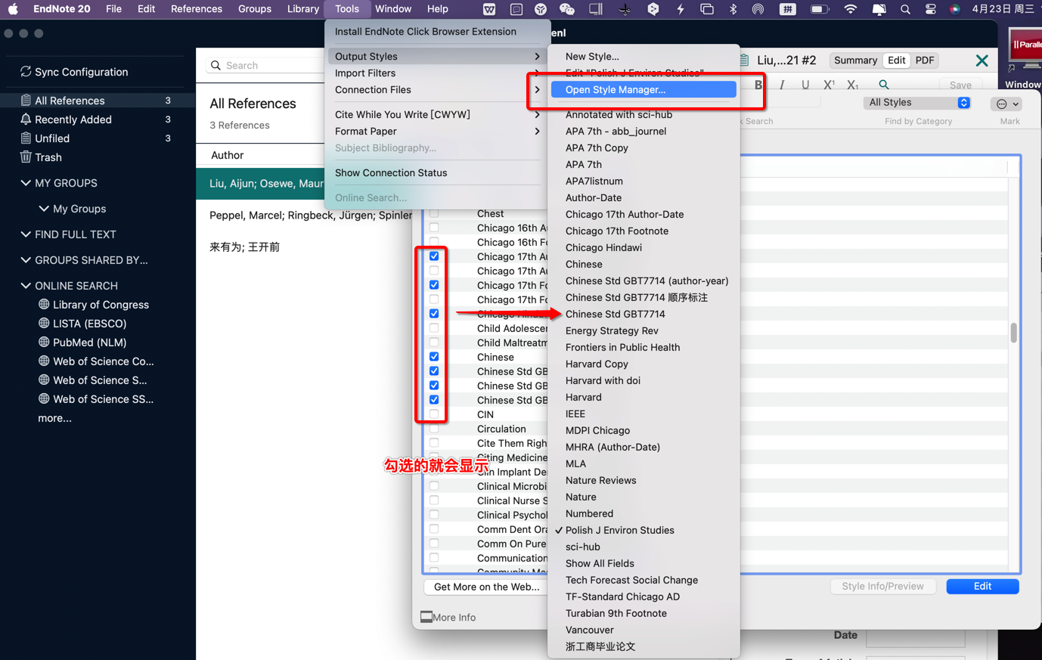Click the WPS icon in menu bar
Screen dimensions: 1042x660
point(489,9)
